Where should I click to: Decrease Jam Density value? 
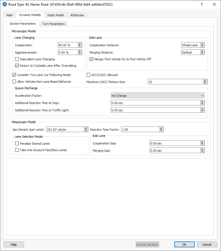[x=86, y=130]
